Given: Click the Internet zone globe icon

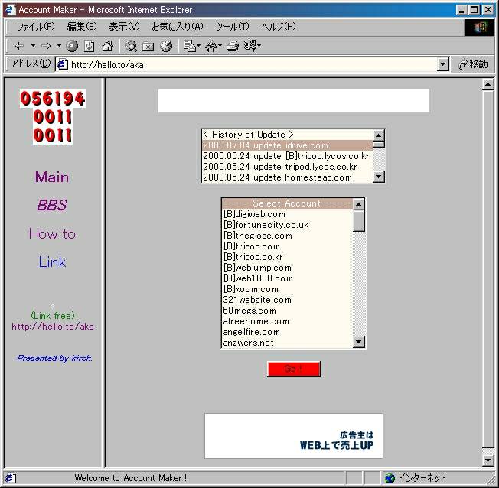Looking at the screenshot, I should 390,478.
